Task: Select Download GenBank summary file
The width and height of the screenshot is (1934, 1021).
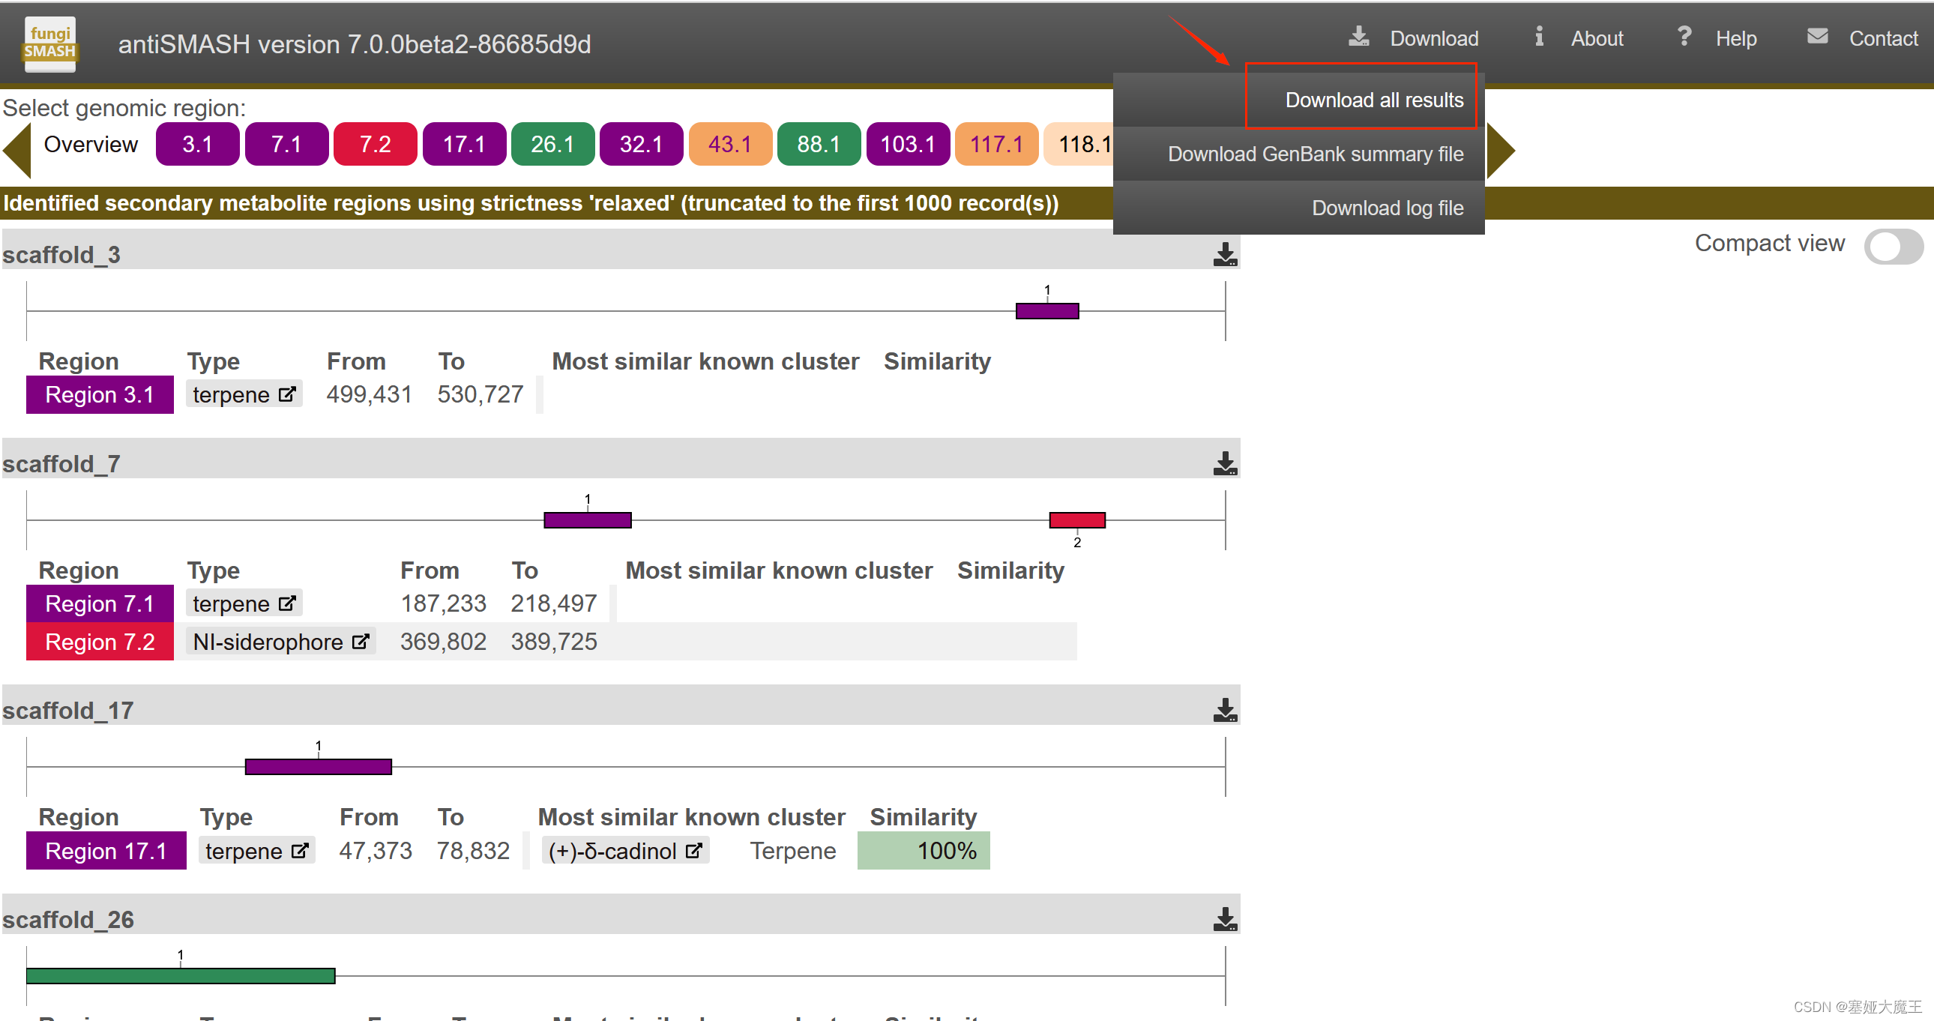Action: [x=1315, y=154]
